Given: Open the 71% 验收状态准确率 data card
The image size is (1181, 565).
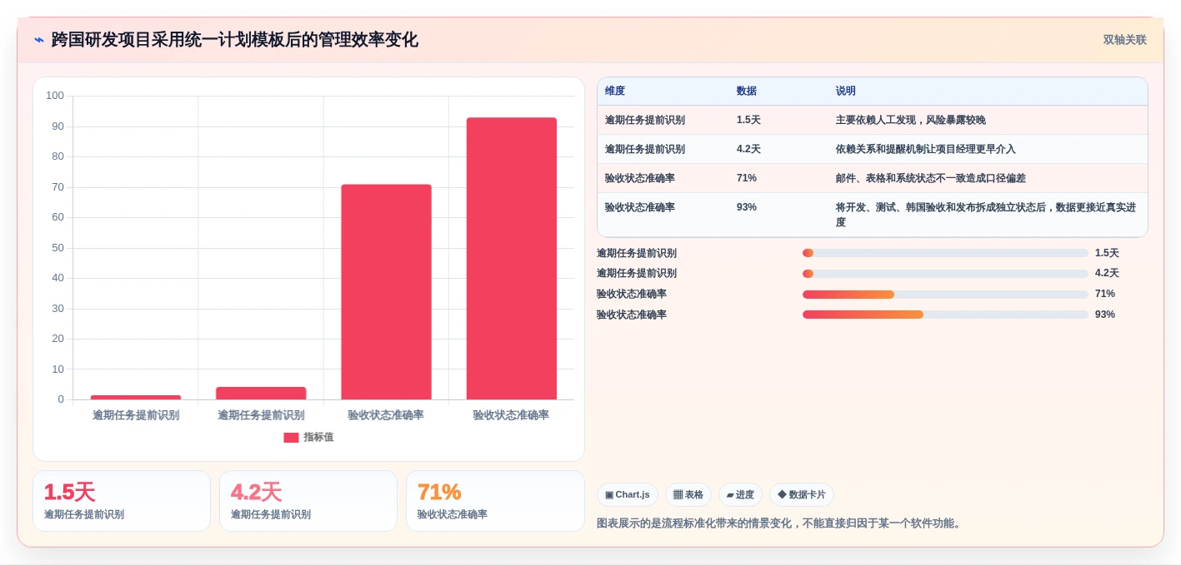Looking at the screenshot, I should 495,501.
